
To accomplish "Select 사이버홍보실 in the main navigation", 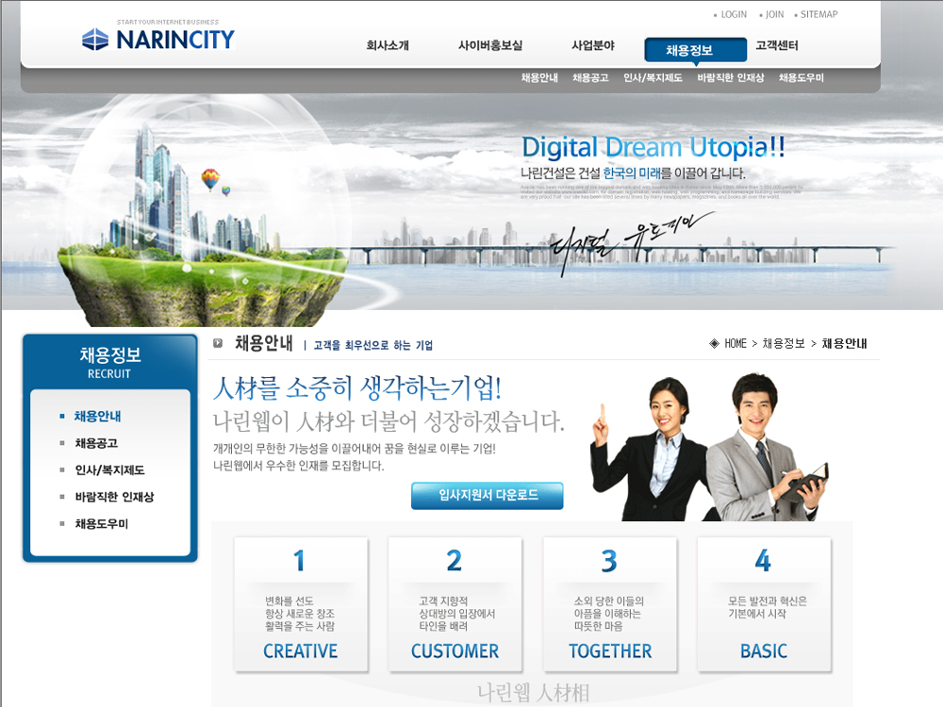I will point(489,46).
